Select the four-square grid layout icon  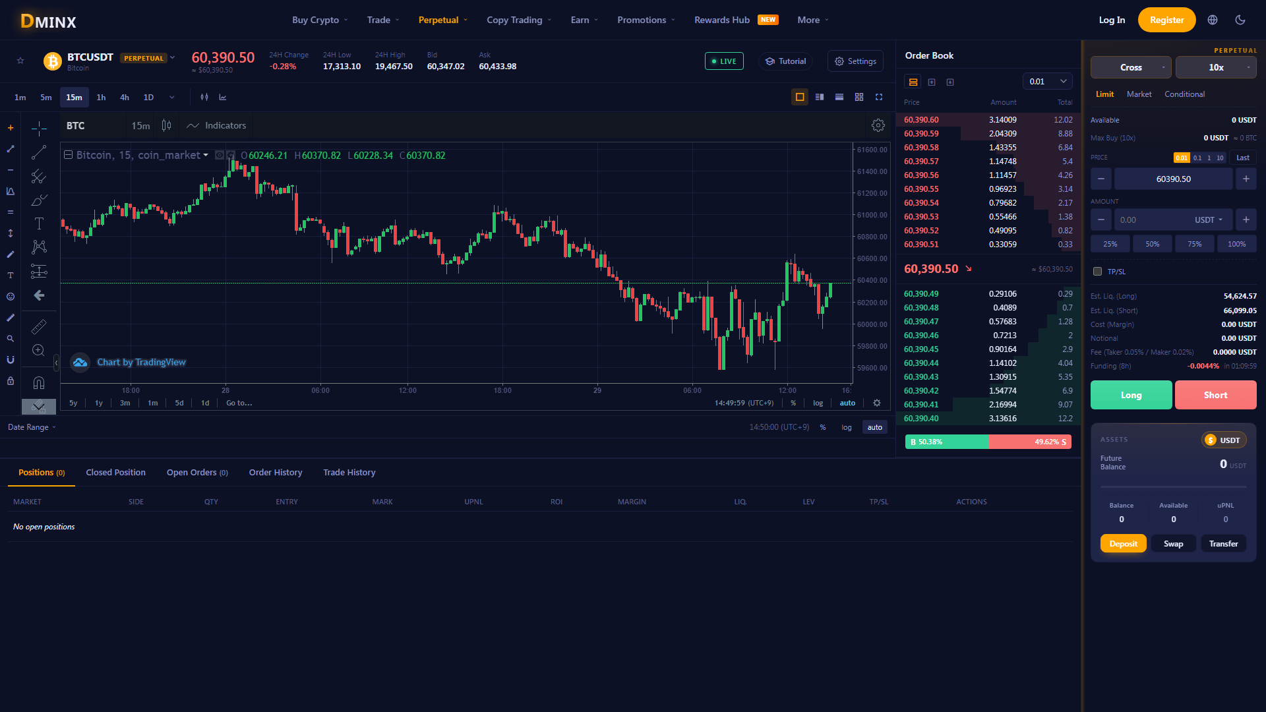tap(859, 97)
